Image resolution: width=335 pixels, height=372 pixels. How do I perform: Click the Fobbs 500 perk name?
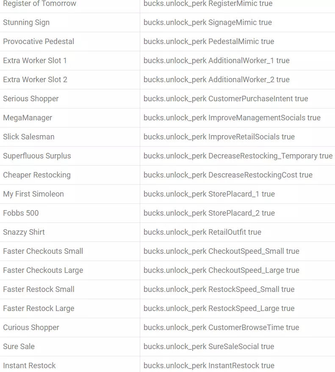point(21,213)
